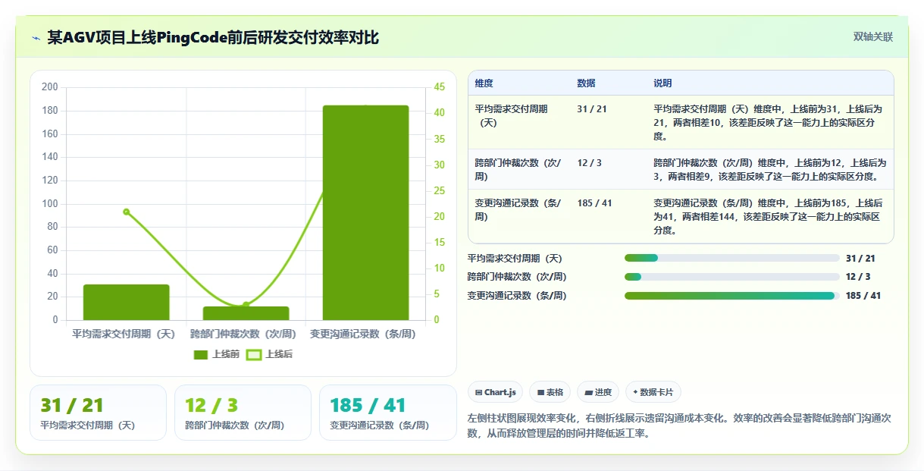Click the 双轴关联 badge in header
This screenshot has height=471, width=924.
point(873,36)
